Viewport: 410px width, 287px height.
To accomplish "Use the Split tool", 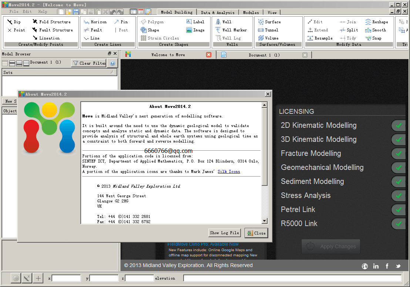I will pos(349,30).
